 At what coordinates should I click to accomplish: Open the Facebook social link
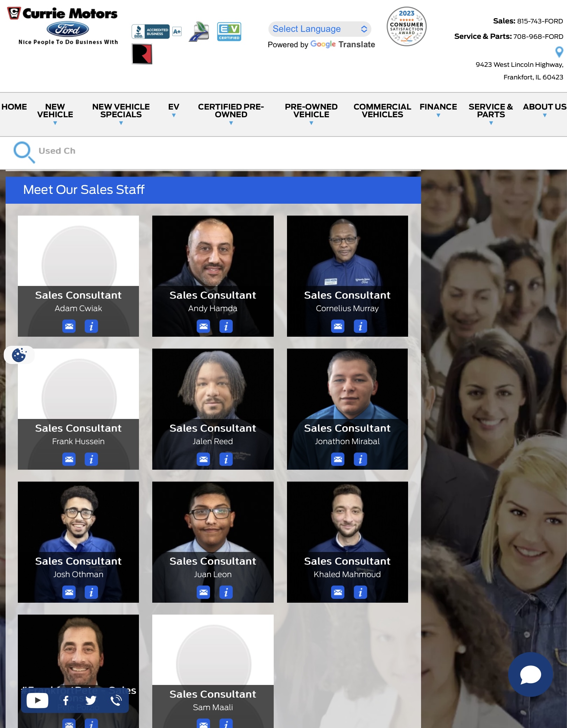pyautogui.click(x=66, y=700)
